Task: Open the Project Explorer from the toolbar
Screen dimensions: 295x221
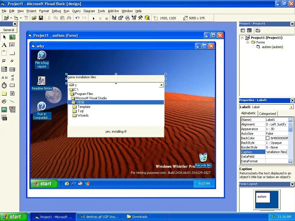Action: [114, 18]
